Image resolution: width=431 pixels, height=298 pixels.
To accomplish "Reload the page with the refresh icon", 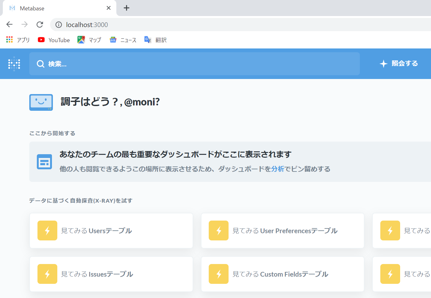I will coord(40,25).
